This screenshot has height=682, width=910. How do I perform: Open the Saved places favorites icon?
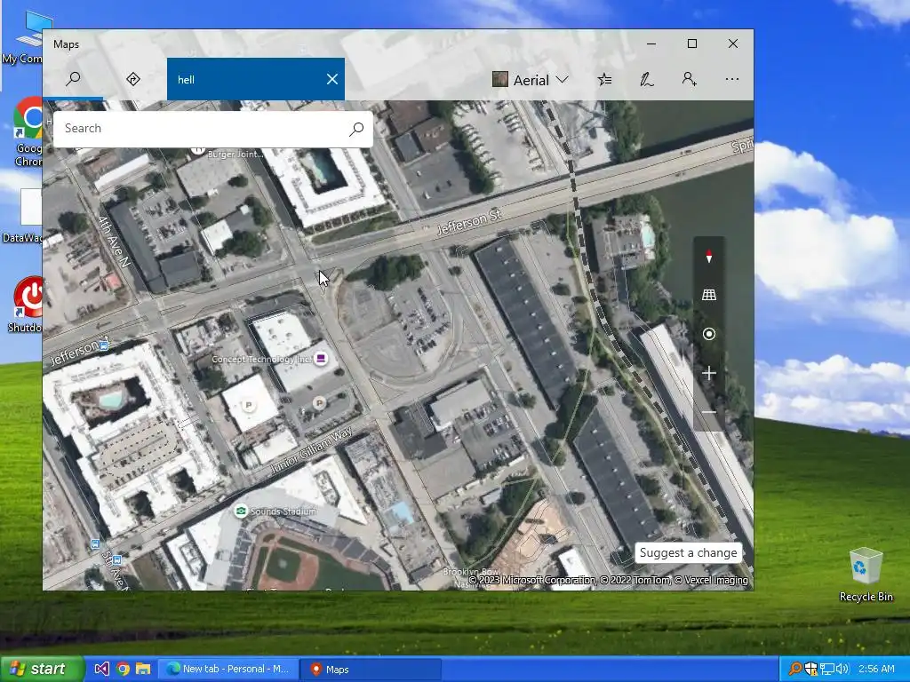point(604,79)
